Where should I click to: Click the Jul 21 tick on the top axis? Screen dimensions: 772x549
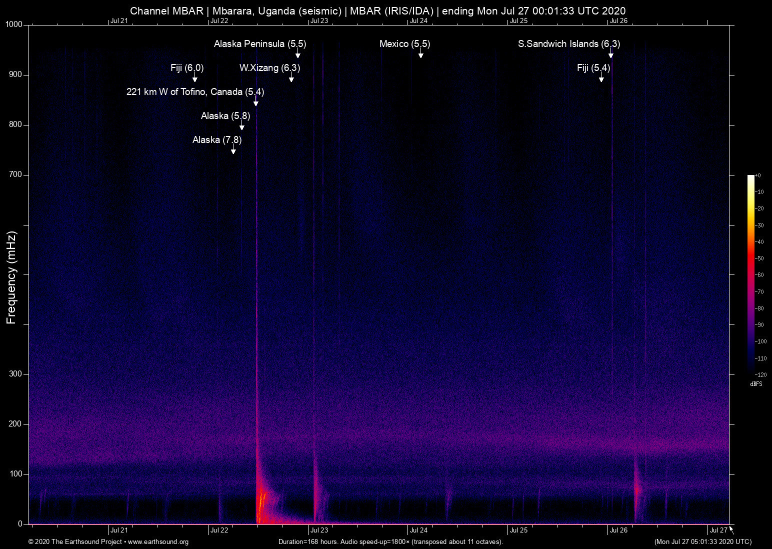[120, 21]
